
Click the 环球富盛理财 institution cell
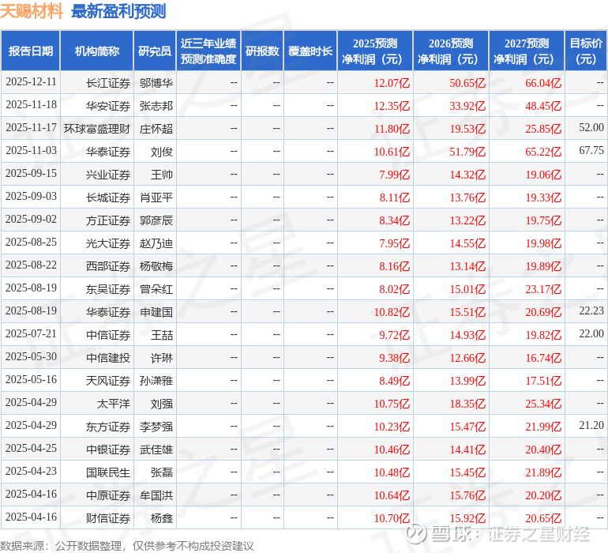[97, 129]
